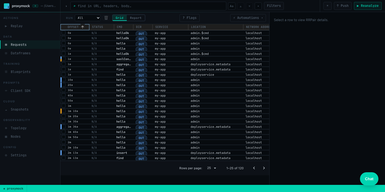Jump to the next search match arrow

[249, 6]
